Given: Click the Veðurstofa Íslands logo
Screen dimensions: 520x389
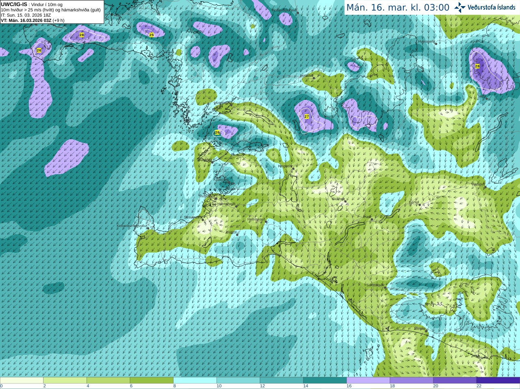Looking at the screenshot, I should pyautogui.click(x=485, y=7).
